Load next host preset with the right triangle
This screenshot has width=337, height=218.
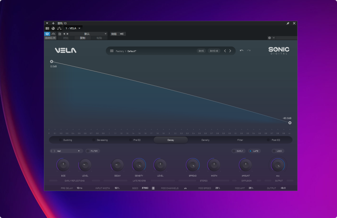[x=67, y=34]
